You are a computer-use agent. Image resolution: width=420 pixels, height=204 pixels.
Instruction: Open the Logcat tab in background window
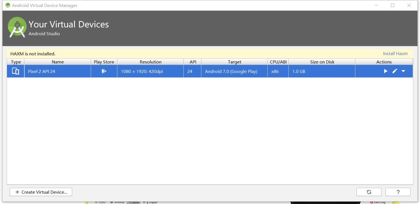pos(150,202)
